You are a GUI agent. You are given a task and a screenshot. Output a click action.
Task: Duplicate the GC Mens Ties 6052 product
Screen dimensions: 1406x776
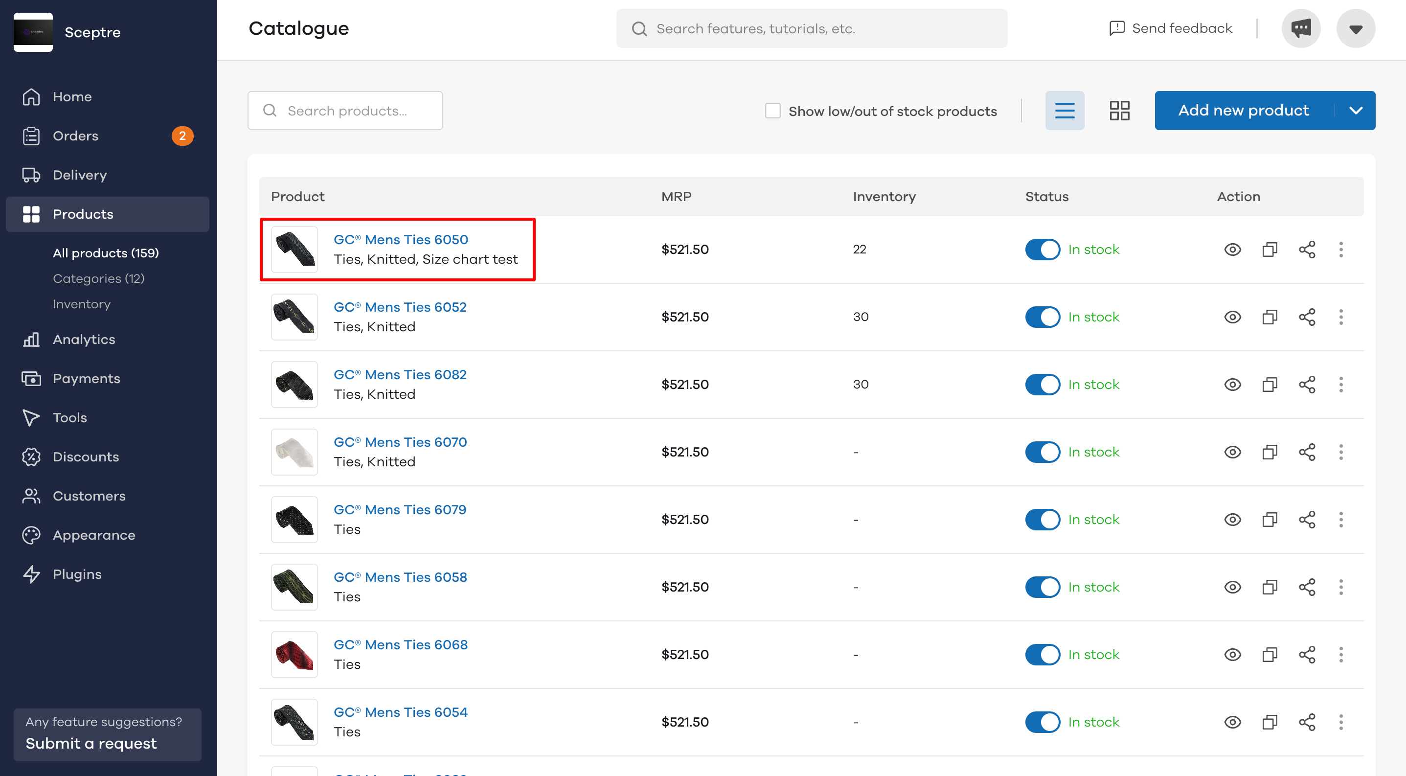coord(1270,317)
